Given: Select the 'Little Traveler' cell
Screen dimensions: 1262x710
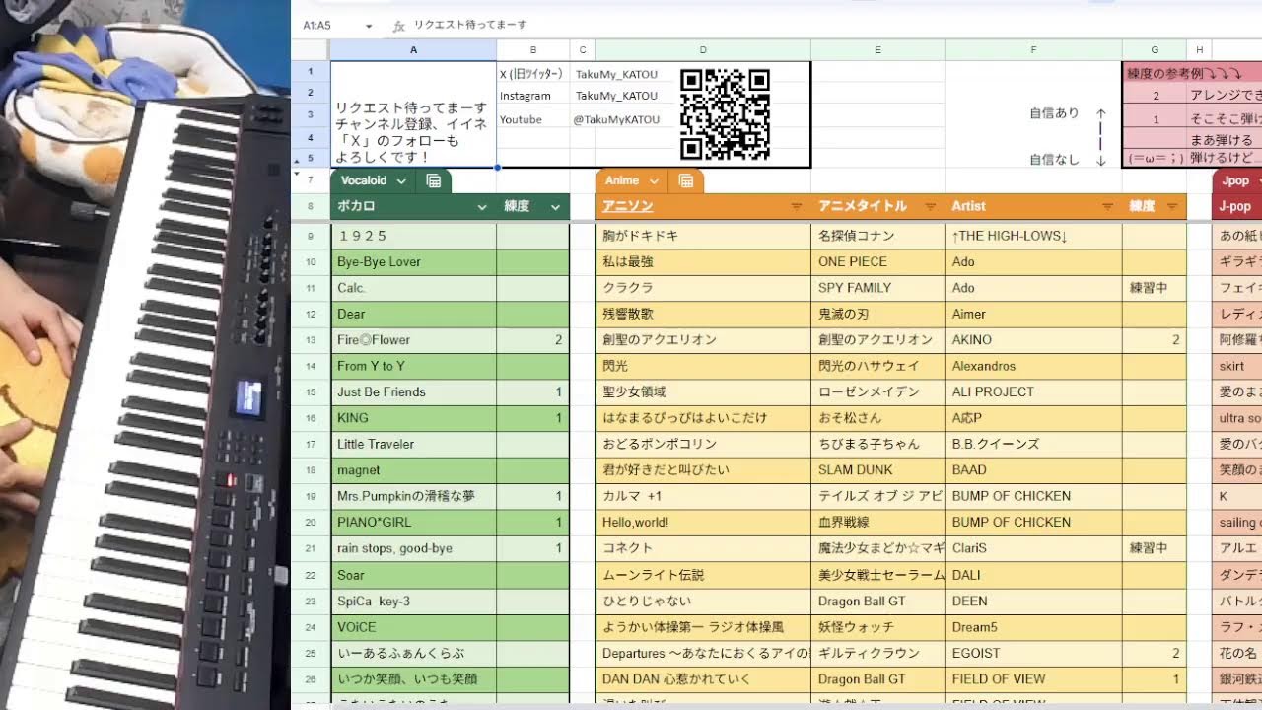Looking at the screenshot, I should [x=413, y=445].
